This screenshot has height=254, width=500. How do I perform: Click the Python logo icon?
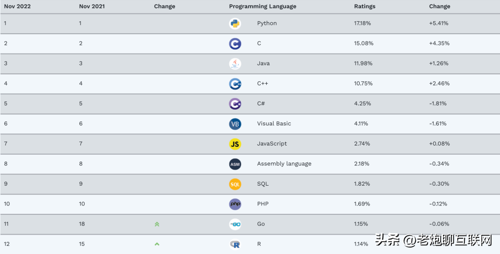point(235,24)
